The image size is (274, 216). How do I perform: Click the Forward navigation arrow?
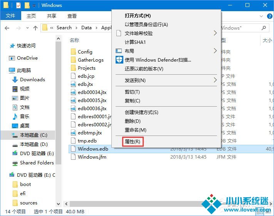click(18, 28)
